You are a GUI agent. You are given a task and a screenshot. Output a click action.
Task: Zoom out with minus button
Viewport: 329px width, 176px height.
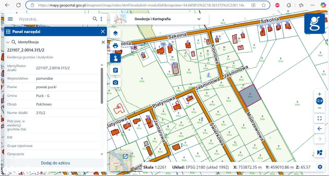[319, 108]
